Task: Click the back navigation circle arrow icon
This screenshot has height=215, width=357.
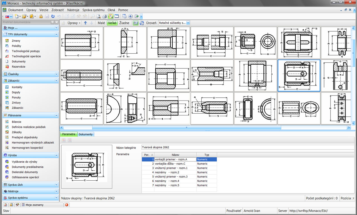Action: (x=131, y=16)
